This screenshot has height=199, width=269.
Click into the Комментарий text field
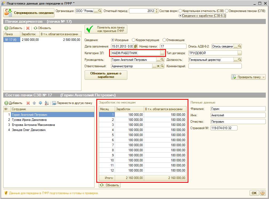(x=215, y=66)
